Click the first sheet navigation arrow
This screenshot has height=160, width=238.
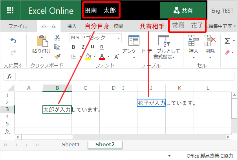pyautogui.click(x=5, y=145)
